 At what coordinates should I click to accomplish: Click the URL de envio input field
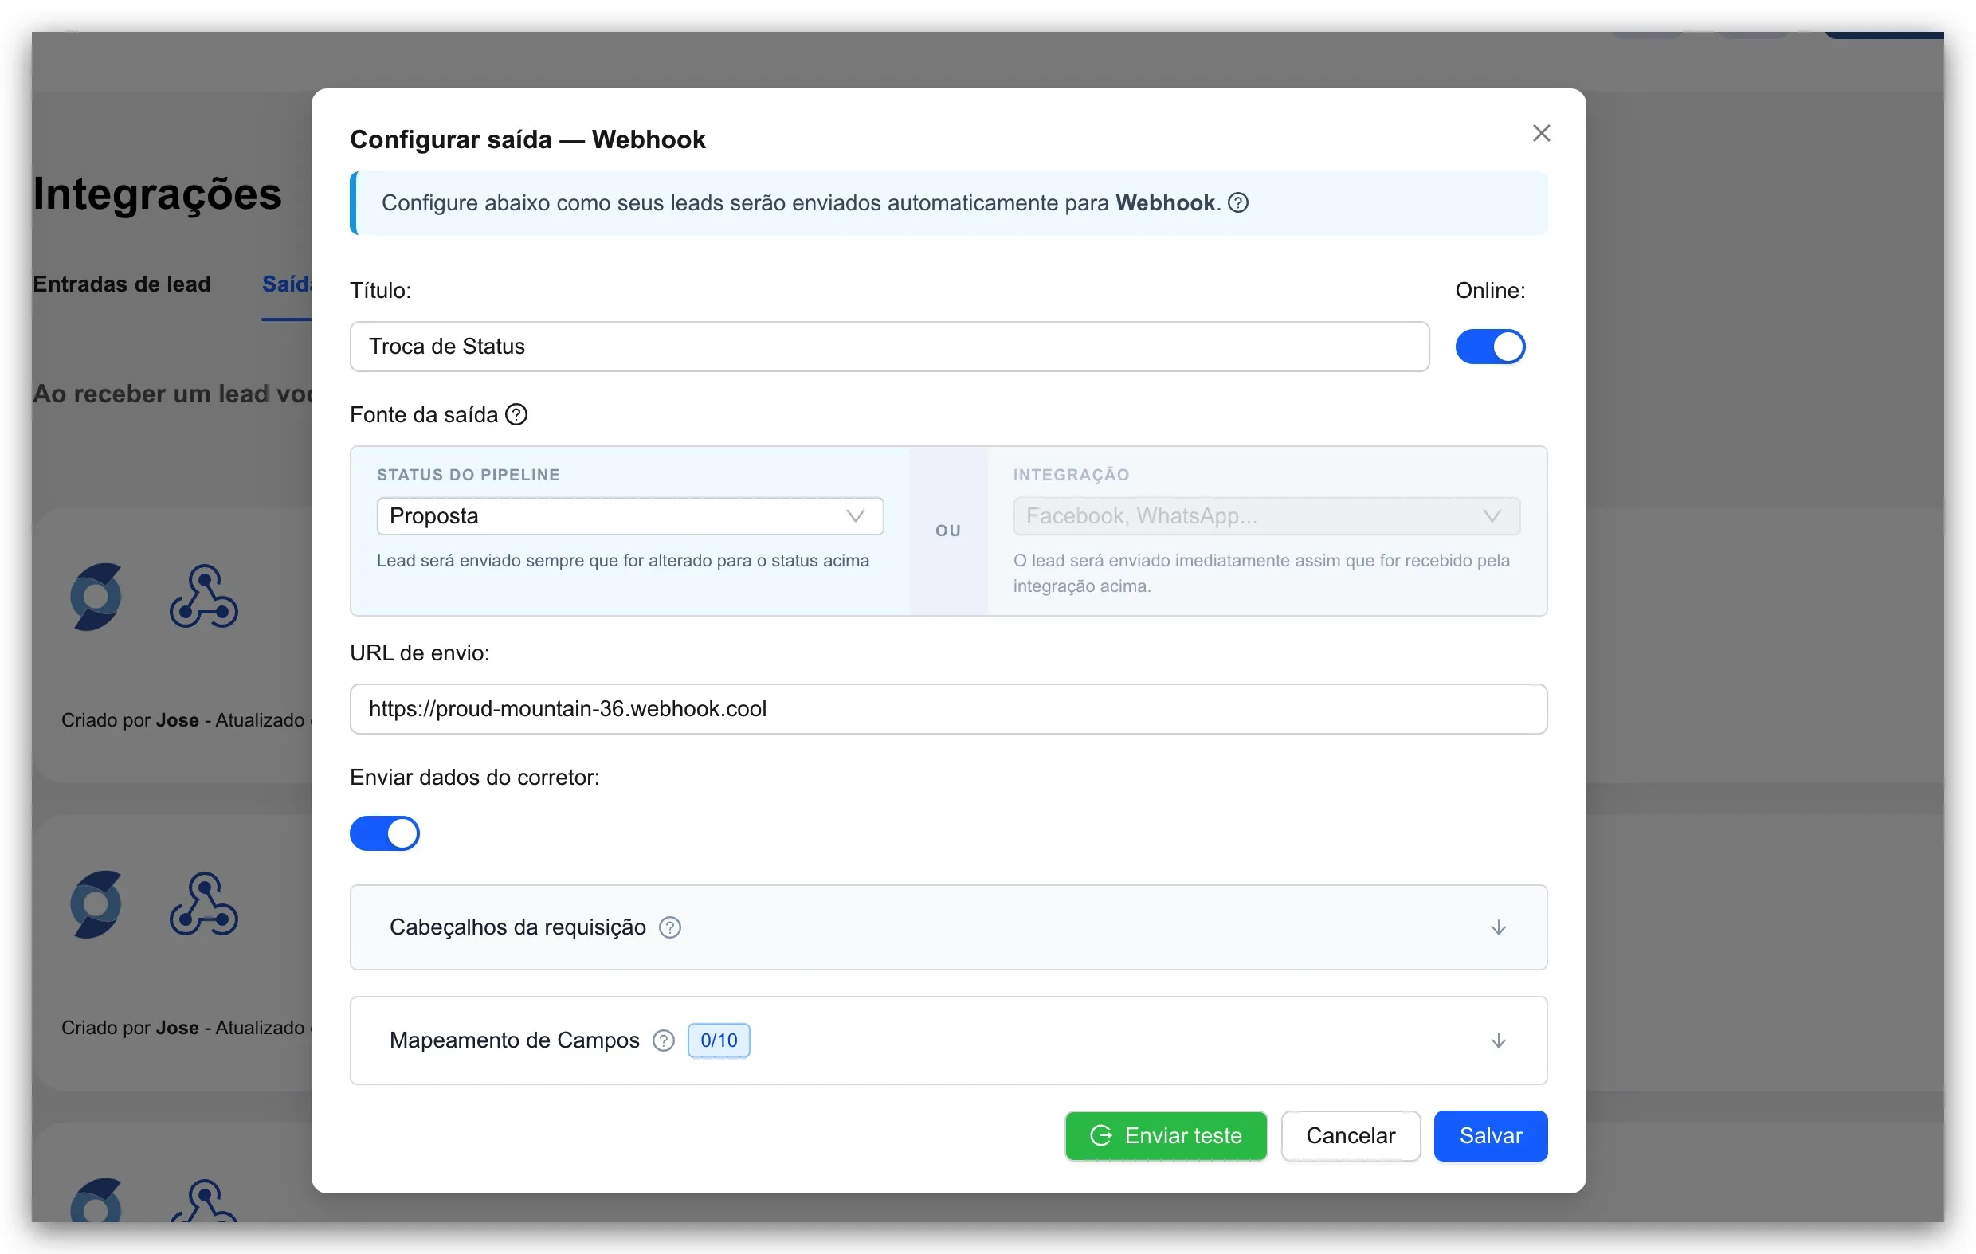[948, 709]
